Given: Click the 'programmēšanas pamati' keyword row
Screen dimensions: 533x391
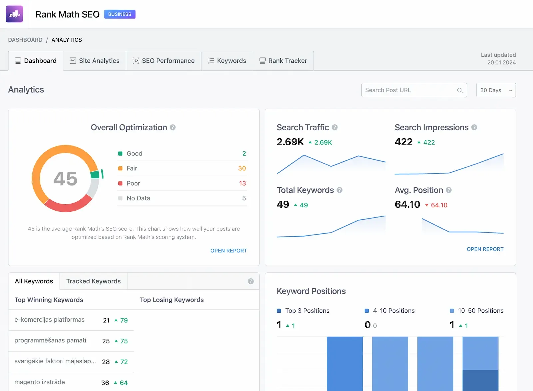Looking at the screenshot, I should (71, 341).
